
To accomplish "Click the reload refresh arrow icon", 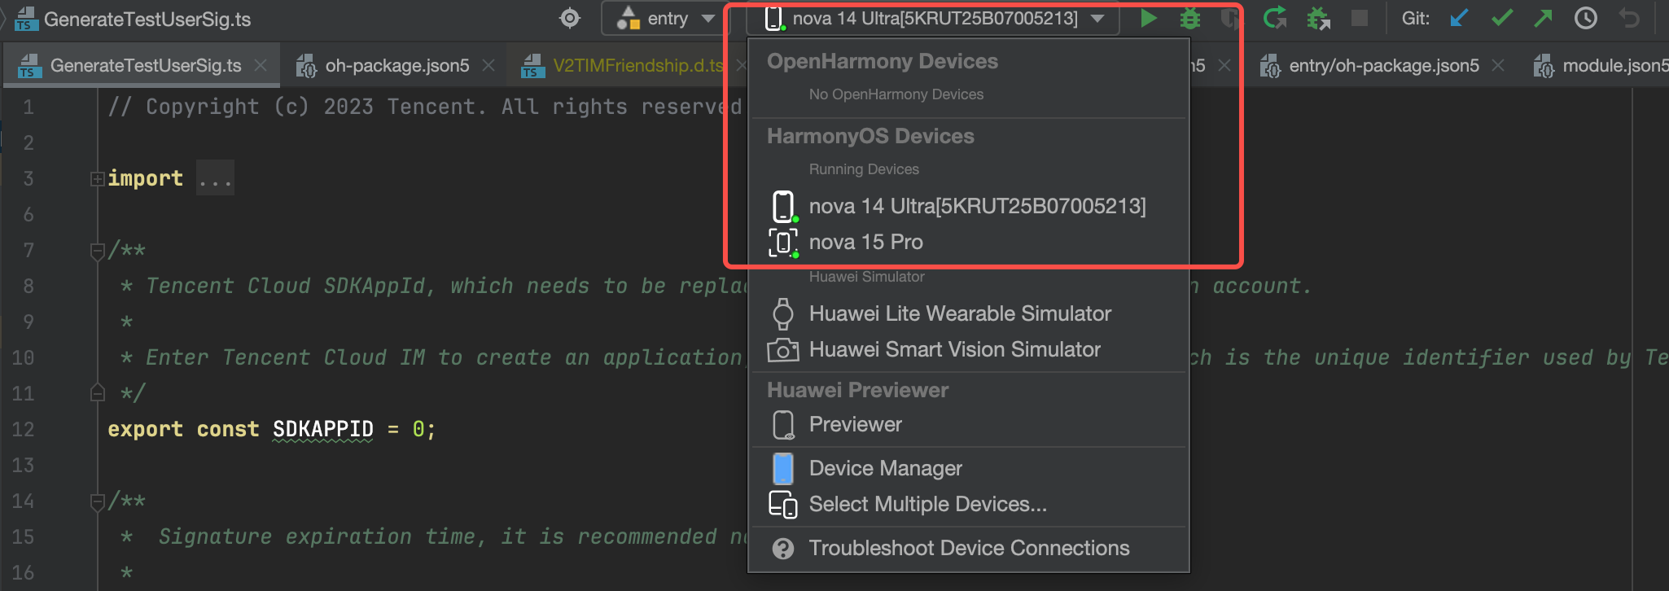I will tap(1275, 18).
